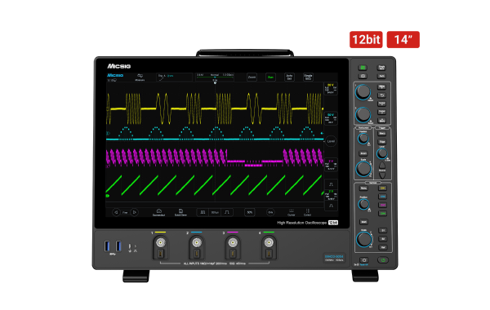Image resolution: width=490 pixels, height=310 pixels.
Task: Open the timebase memory bar at top
Action: point(215,77)
